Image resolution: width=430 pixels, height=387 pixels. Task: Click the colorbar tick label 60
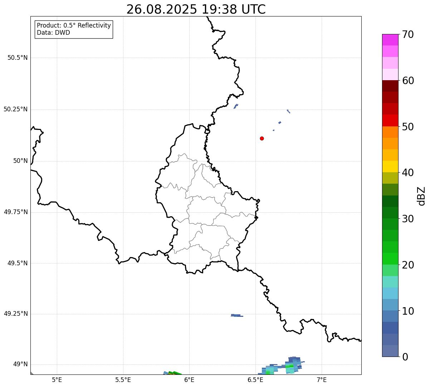click(x=408, y=81)
